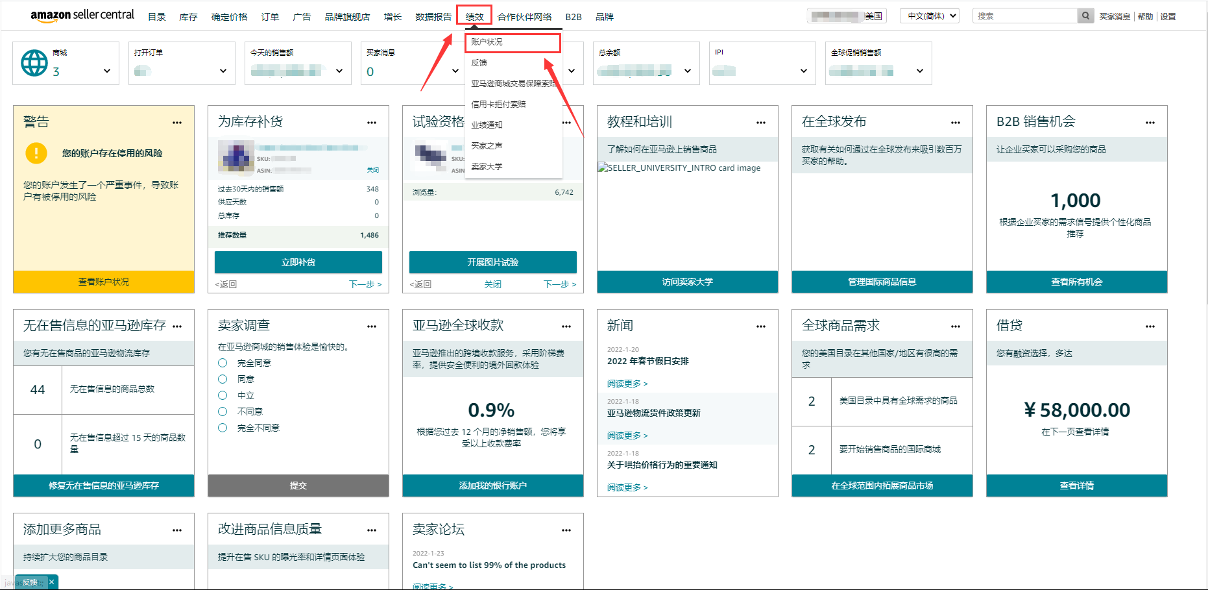Open the more options menu on B2B 销售机会 card

1150,123
